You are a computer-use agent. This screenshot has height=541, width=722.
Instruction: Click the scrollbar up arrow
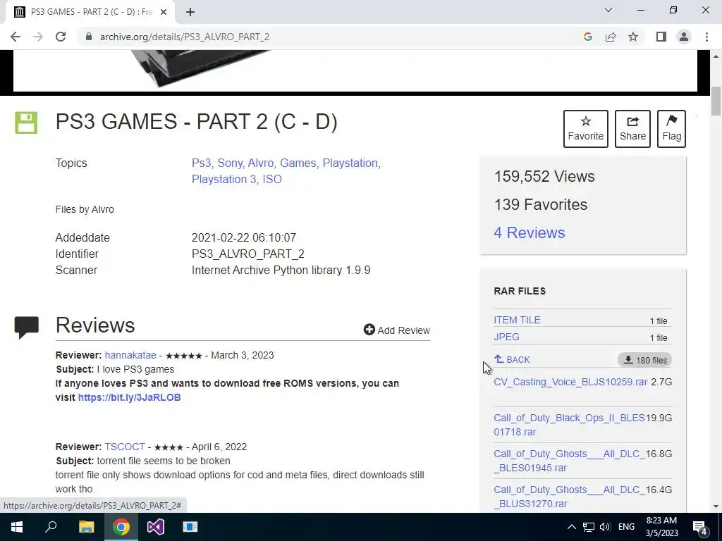pos(716,56)
